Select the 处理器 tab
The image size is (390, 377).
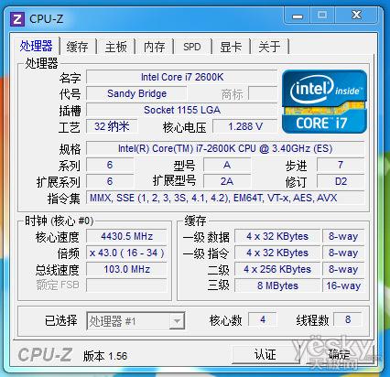(x=37, y=46)
